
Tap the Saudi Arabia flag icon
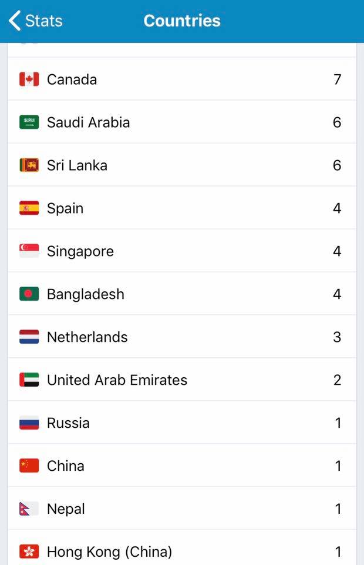tap(29, 122)
